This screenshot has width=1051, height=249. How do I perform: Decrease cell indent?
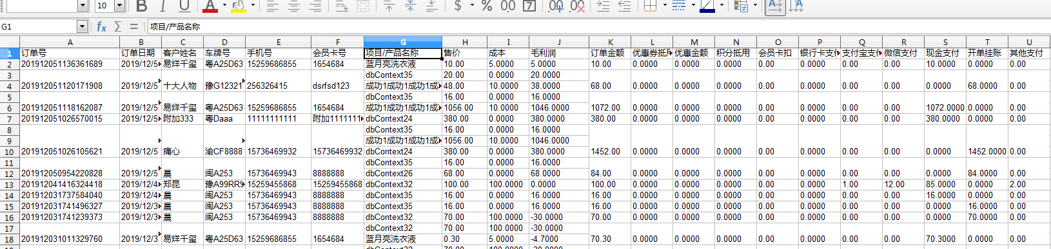[624, 6]
